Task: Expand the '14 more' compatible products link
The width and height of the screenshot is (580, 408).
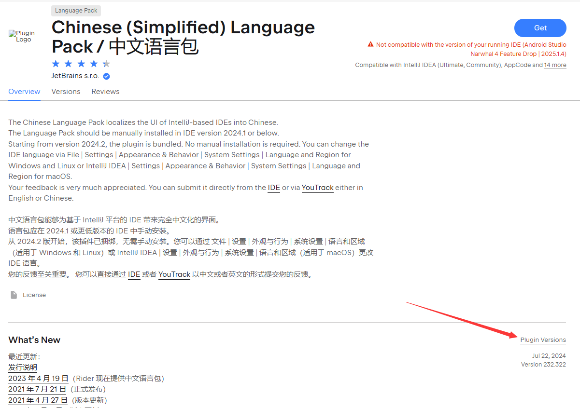Action: point(555,65)
